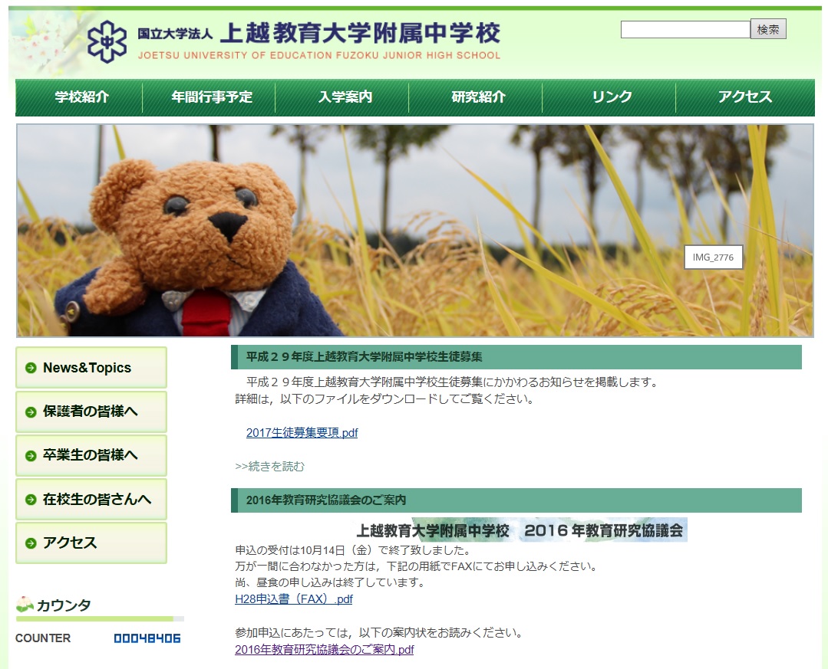Screen dimensions: 828x669
Task: Click the counter value 00048406
Action: pyautogui.click(x=147, y=638)
